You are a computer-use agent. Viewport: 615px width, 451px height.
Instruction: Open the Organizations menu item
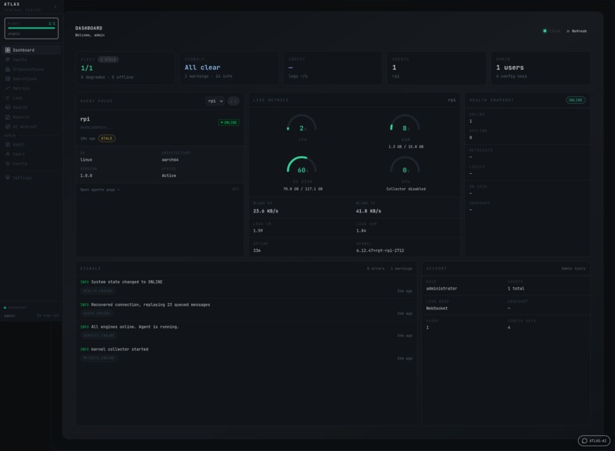point(31,69)
